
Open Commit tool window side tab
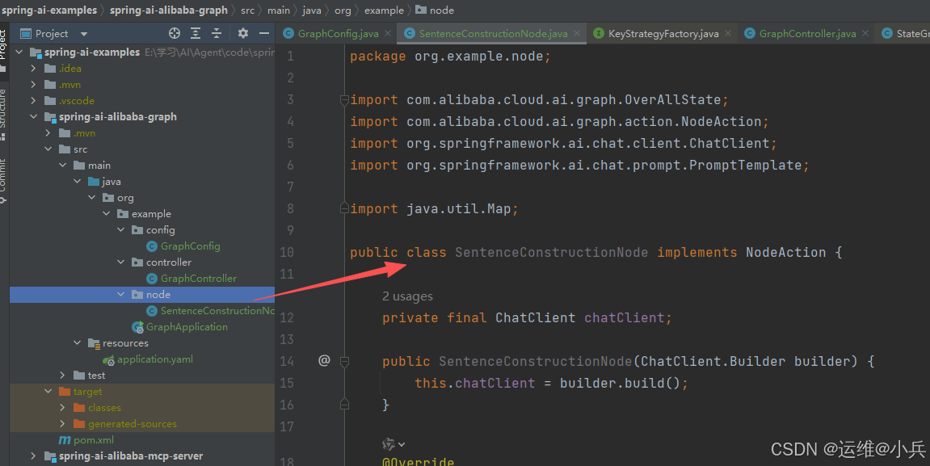click(x=3, y=180)
